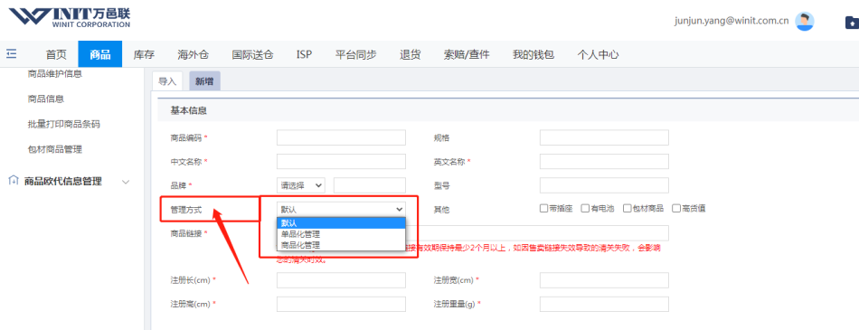The width and height of the screenshot is (859, 330).
Task: Open the 品牌 请选择 dropdown
Action: [301, 185]
